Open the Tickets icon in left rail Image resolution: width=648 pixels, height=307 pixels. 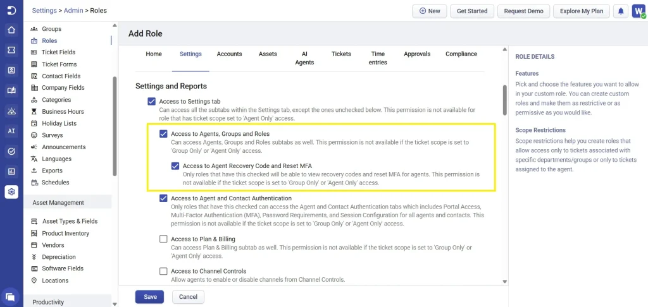point(11,50)
